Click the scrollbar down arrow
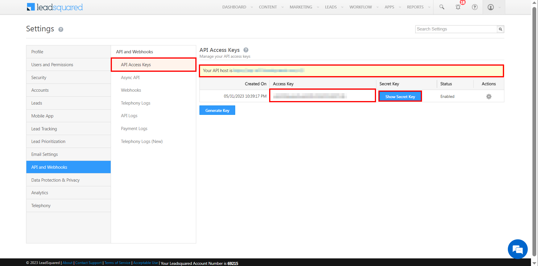Screen dimensions: 538x266 (x=534, y=263)
